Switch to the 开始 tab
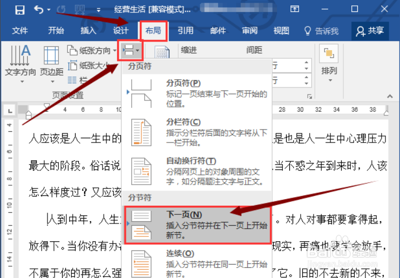Viewport: 400px width, 278px height. pos(56,31)
